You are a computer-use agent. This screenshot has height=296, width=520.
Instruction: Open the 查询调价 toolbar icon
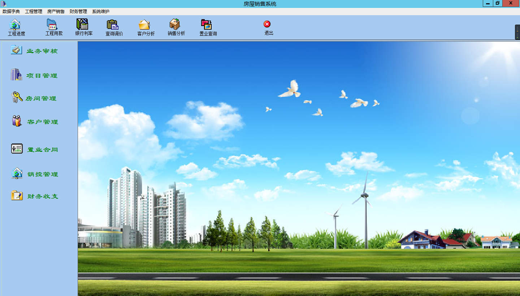click(113, 24)
